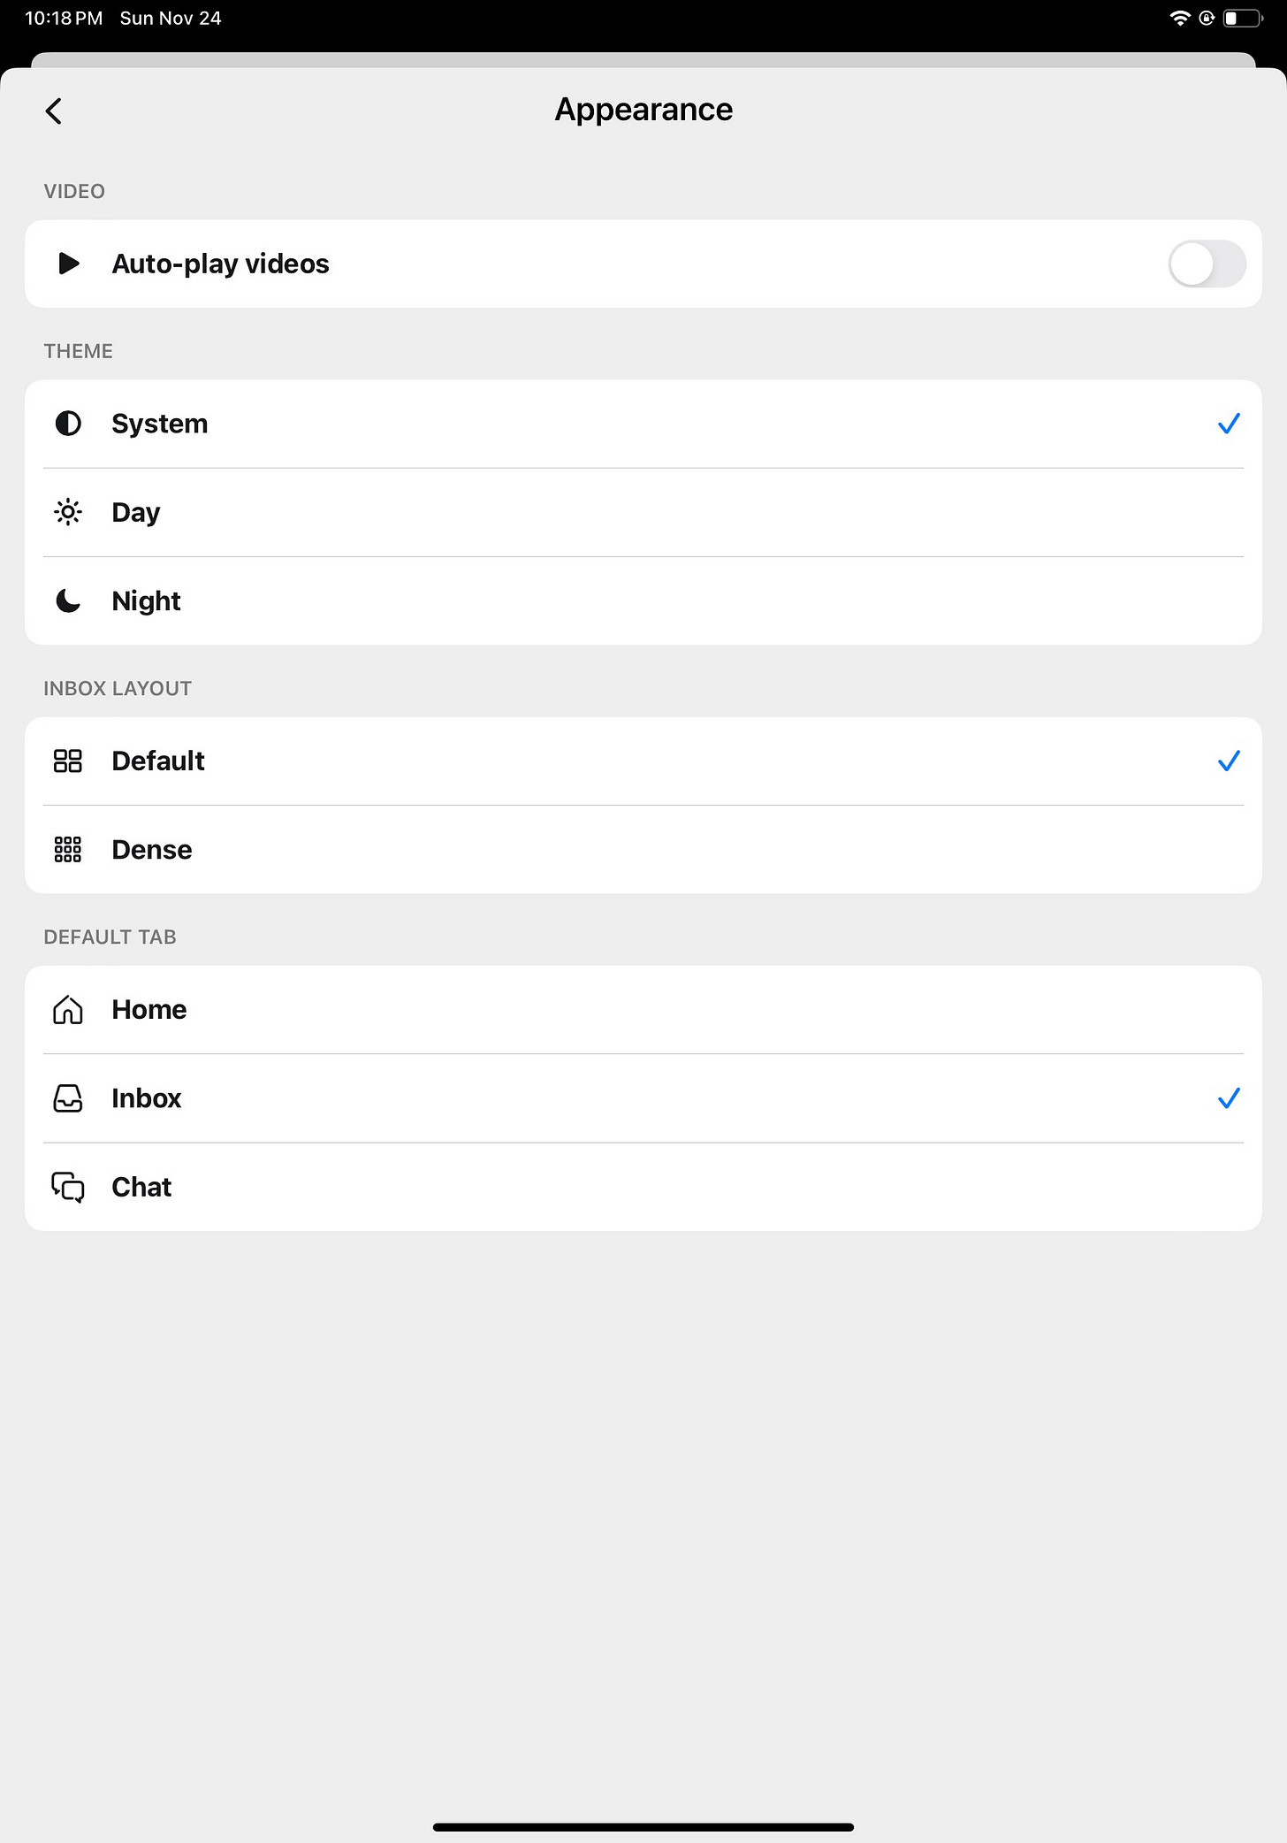Image resolution: width=1287 pixels, height=1843 pixels.
Task: Set Chat as the default tab
Action: tap(643, 1186)
